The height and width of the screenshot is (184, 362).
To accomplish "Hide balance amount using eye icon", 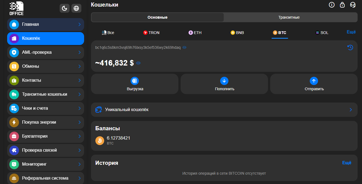I will coord(138,63).
